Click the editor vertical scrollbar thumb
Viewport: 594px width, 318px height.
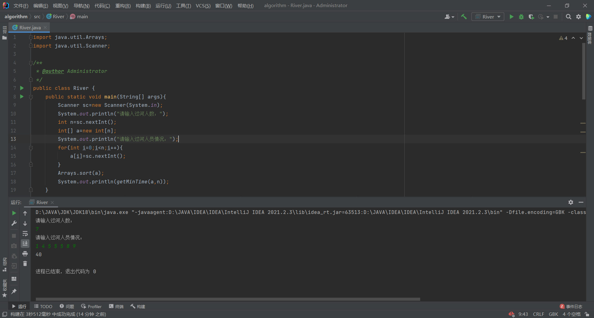(x=583, y=71)
